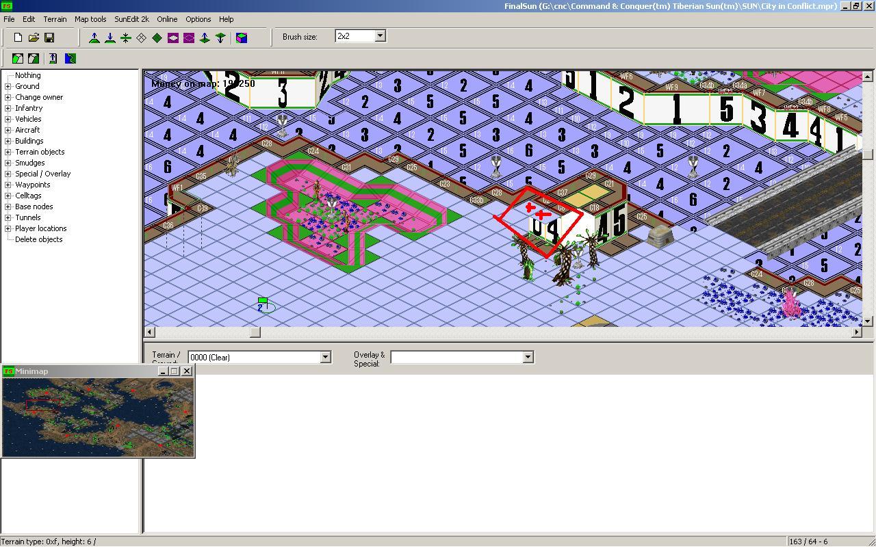The image size is (876, 547).
Task: Open the Options menu
Action: tap(198, 19)
